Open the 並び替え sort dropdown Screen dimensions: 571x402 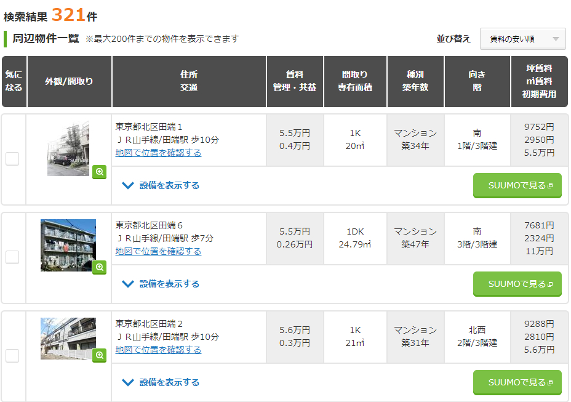click(522, 39)
